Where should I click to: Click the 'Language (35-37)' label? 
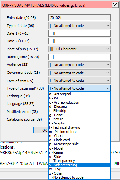[20, 104]
